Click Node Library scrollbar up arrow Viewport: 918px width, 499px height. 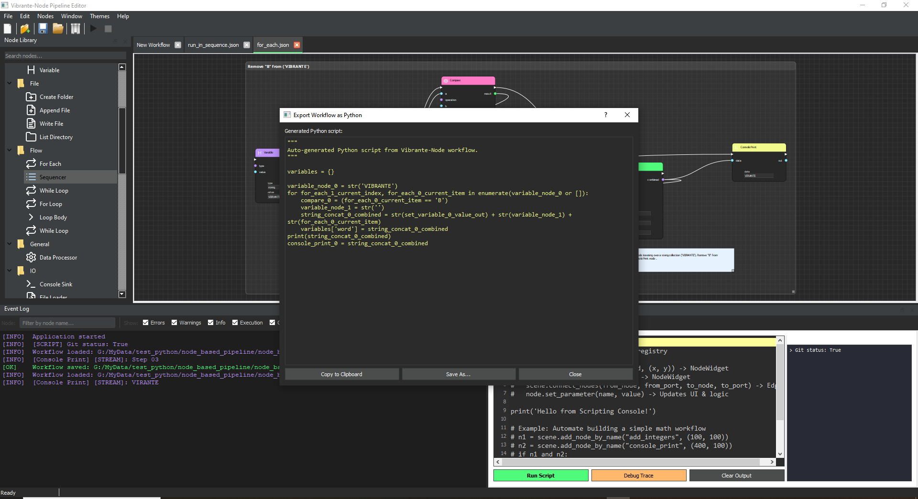click(x=122, y=67)
